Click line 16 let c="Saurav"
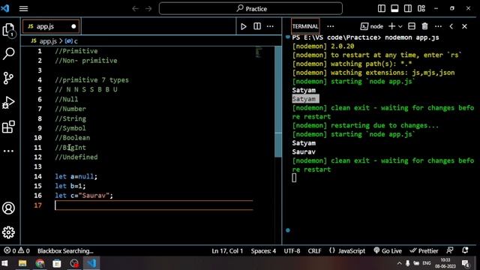The height and width of the screenshot is (270, 480). point(84,196)
